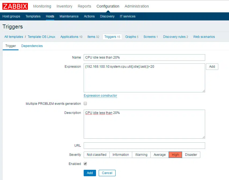The width and height of the screenshot is (229, 180).
Task: Open the Monitoring menu
Action: click(x=42, y=6)
